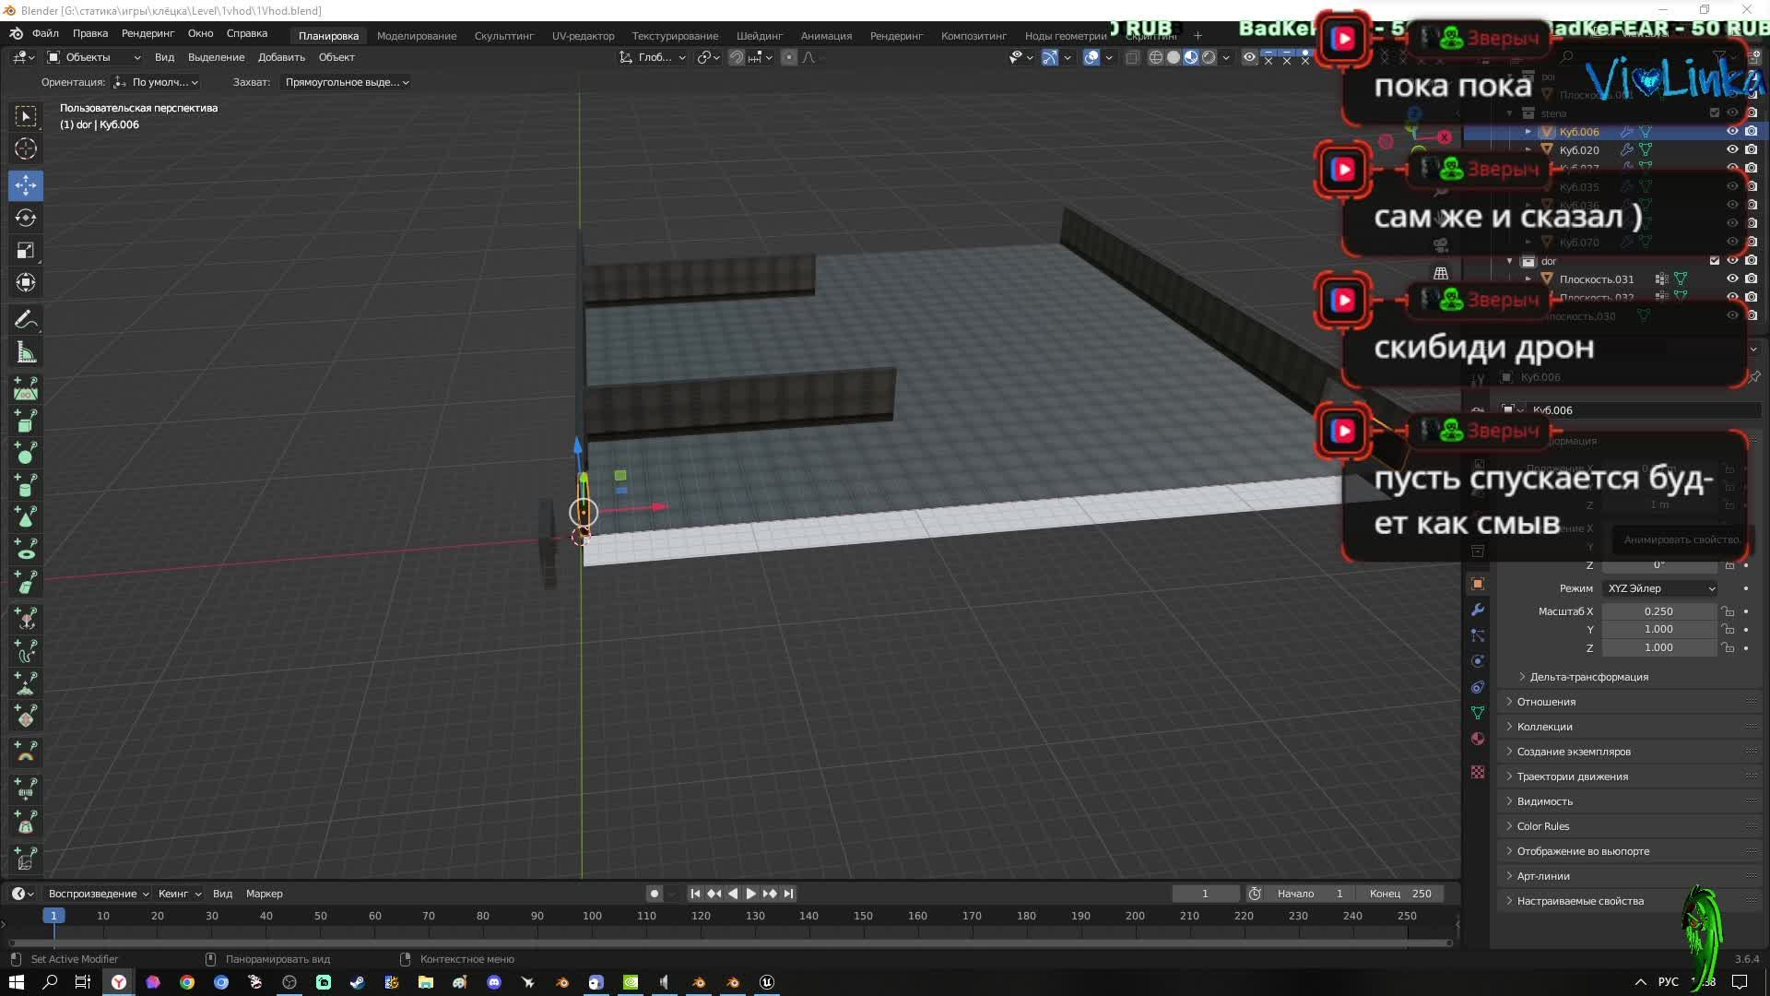Click the Масштаб Y value field

tap(1658, 630)
